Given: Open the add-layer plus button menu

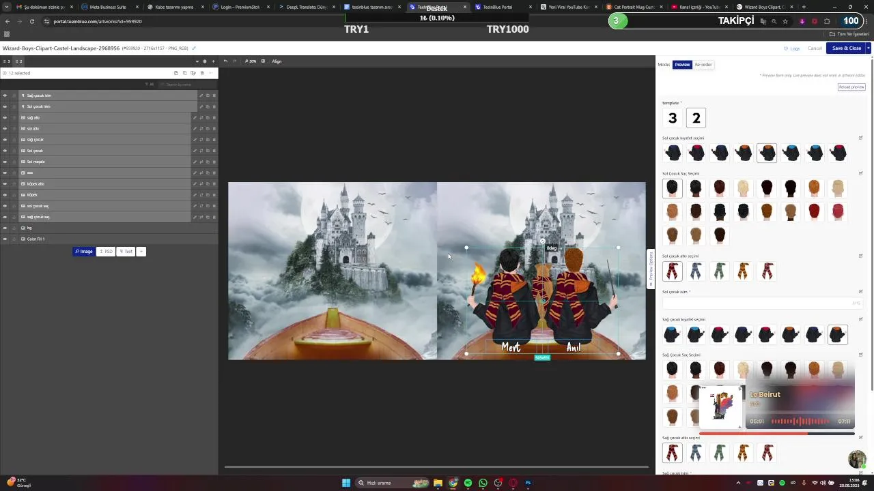Looking at the screenshot, I should click(141, 252).
